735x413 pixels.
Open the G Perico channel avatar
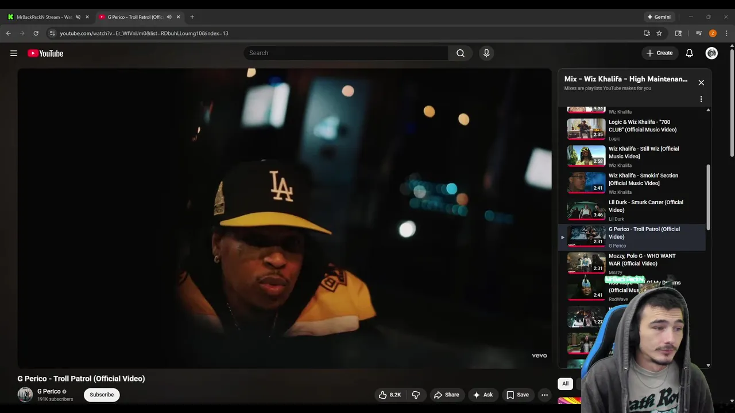tap(25, 395)
